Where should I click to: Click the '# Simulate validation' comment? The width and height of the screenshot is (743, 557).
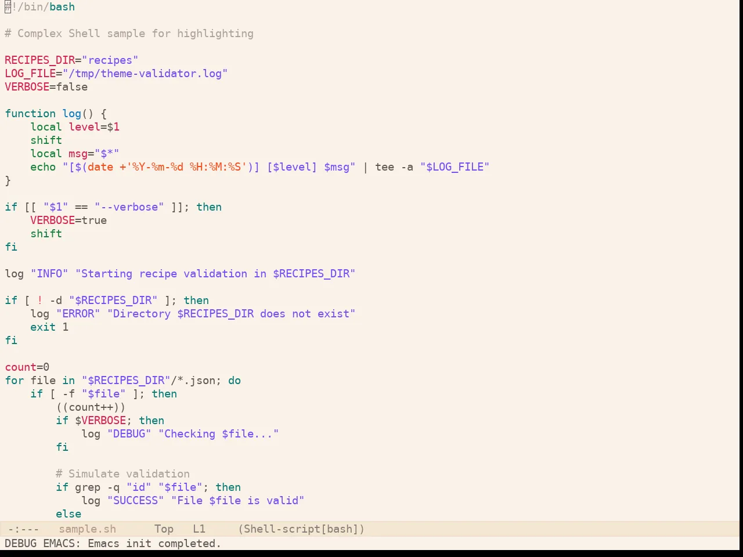click(123, 474)
